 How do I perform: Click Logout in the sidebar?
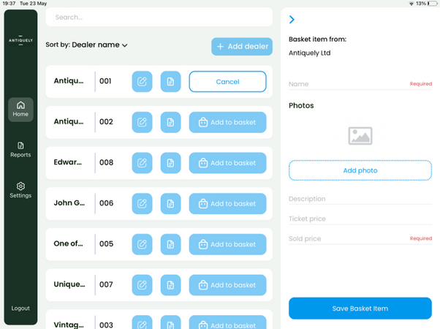click(20, 309)
